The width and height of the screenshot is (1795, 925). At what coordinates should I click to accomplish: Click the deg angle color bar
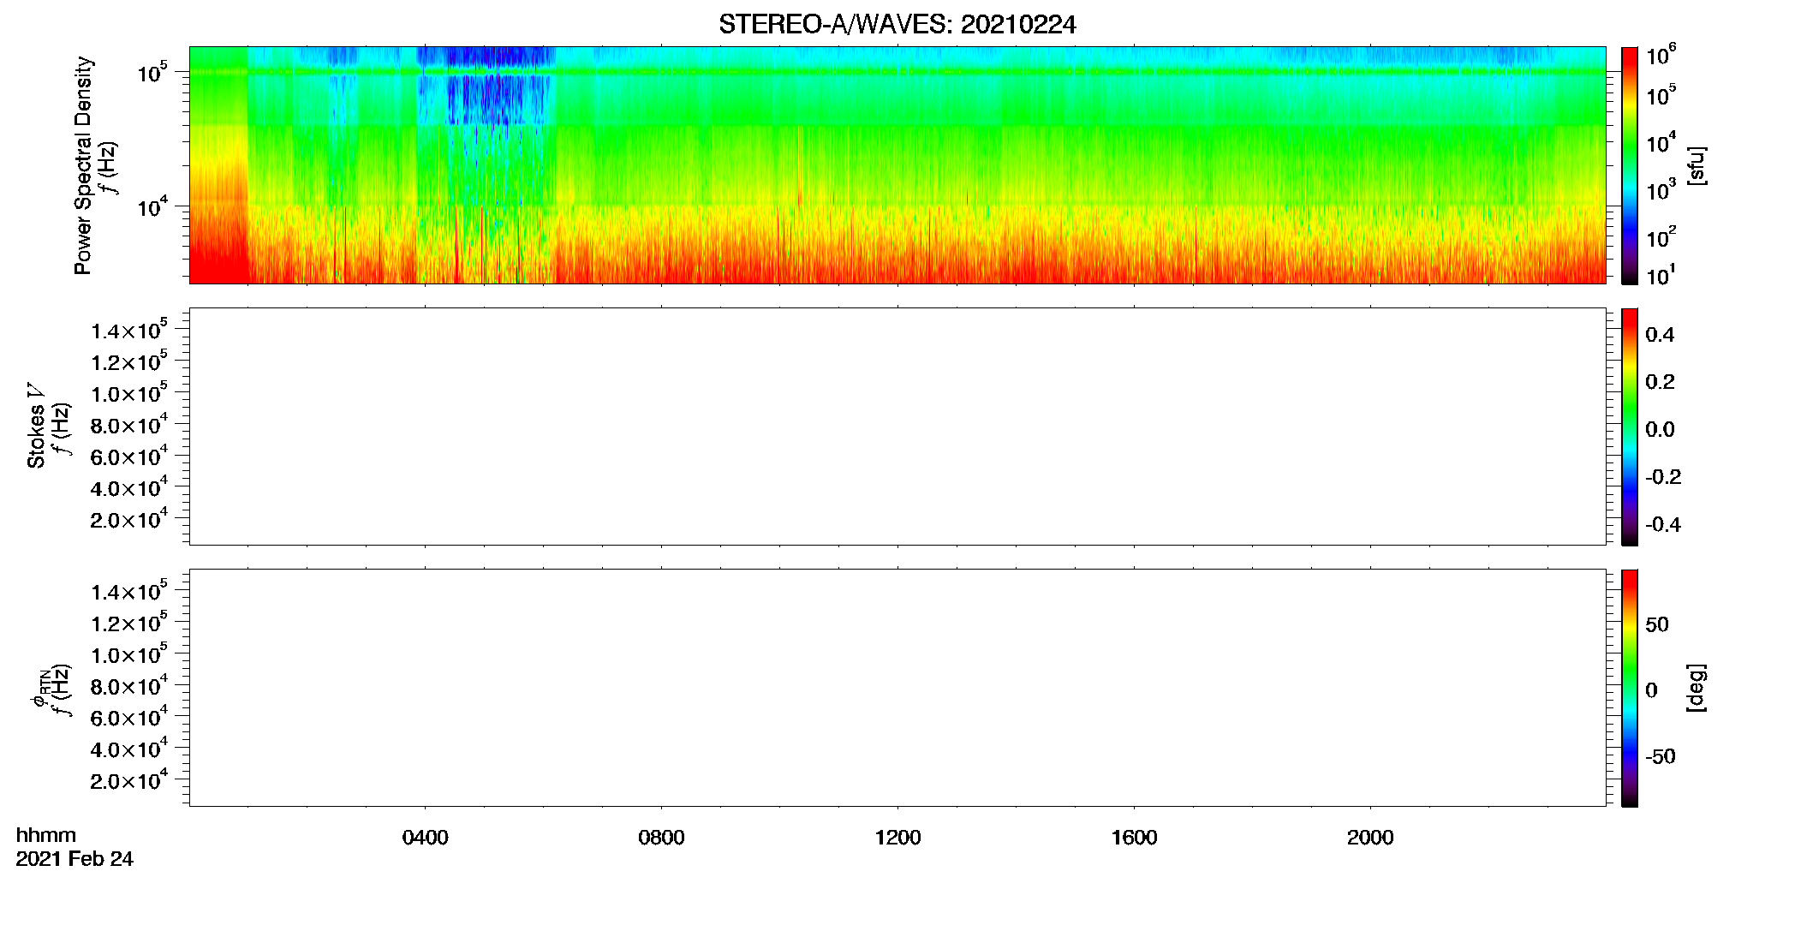coord(1630,688)
